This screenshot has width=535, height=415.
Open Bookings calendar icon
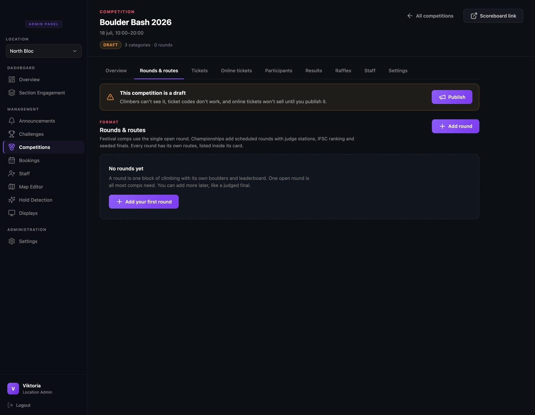pos(12,160)
